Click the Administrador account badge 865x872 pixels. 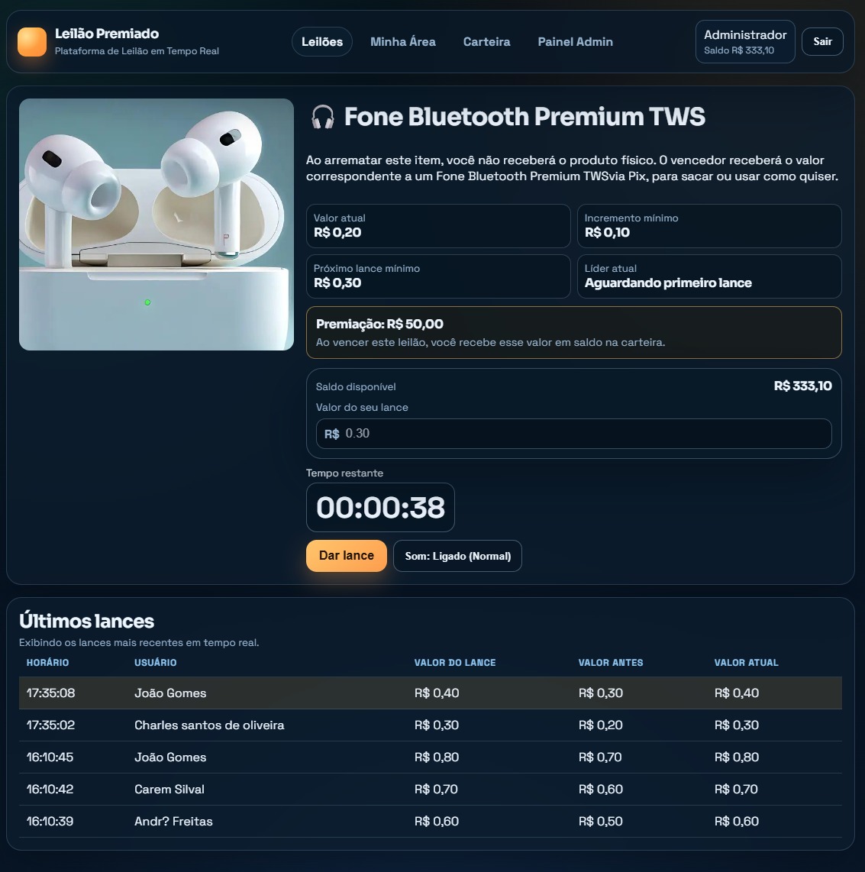744,41
